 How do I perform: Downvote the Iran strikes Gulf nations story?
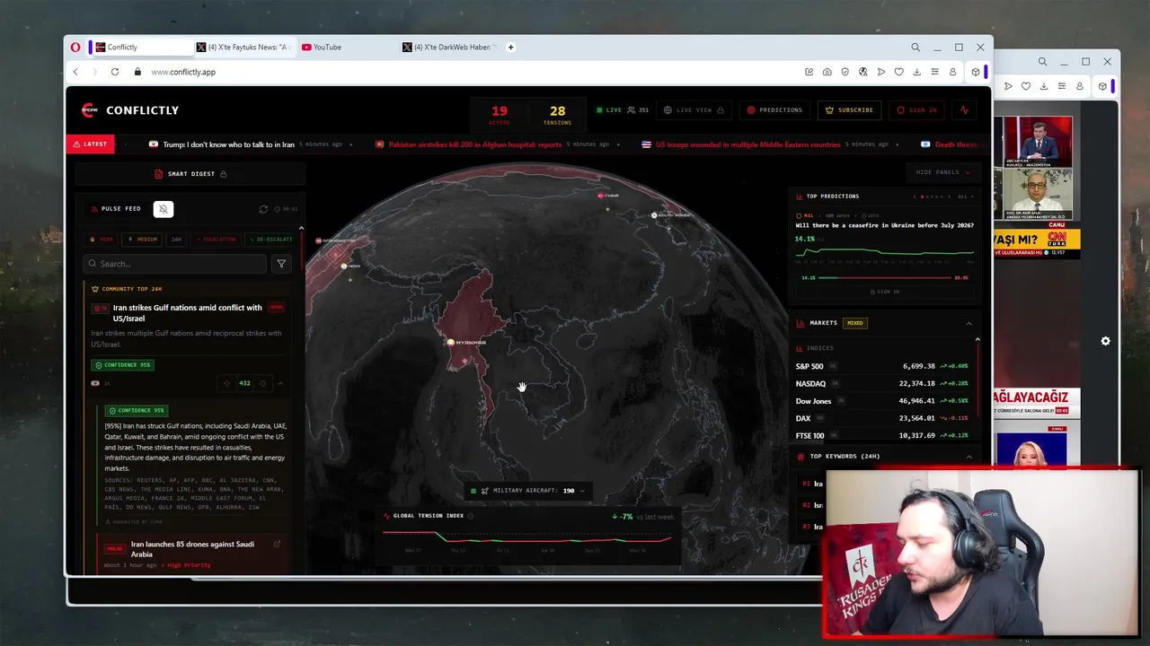pyautogui.click(x=262, y=383)
